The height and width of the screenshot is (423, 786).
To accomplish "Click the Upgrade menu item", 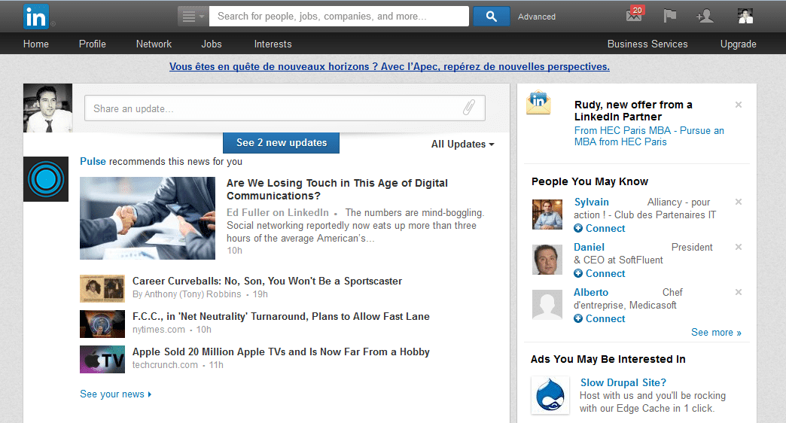I will [739, 44].
